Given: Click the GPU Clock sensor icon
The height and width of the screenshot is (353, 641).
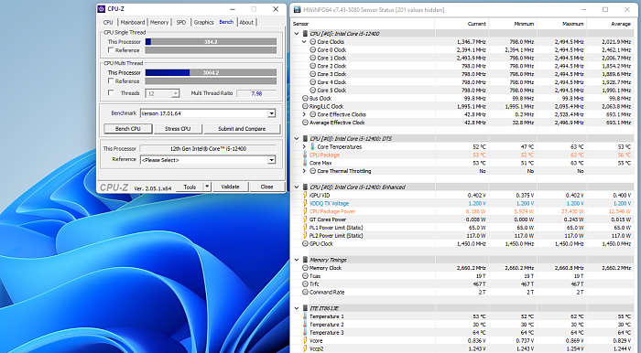Looking at the screenshot, I should 305,243.
